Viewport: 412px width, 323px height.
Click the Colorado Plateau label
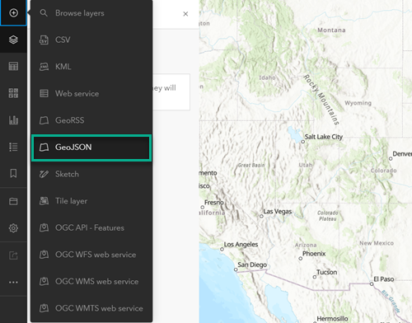(x=328, y=216)
